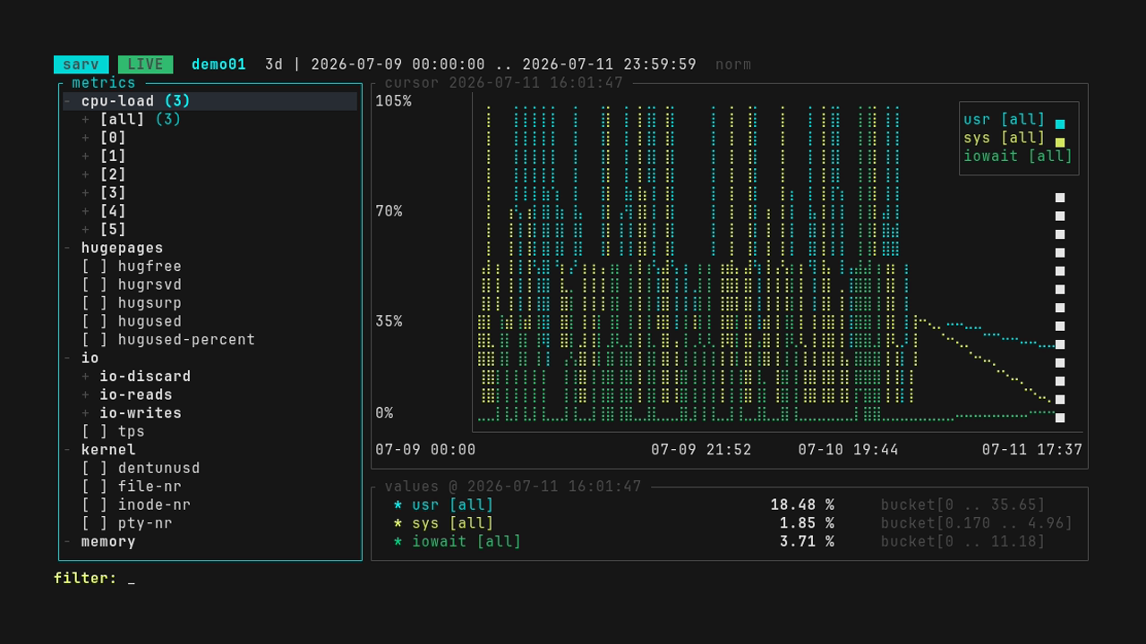The width and height of the screenshot is (1146, 644).
Task: Click the cyan star beside usr [all] value
Action: pos(398,505)
